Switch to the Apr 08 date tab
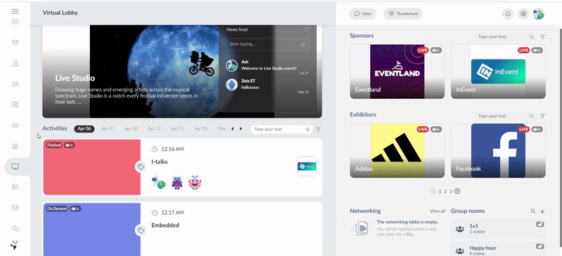Screen dimensions: 562x256 (131, 128)
